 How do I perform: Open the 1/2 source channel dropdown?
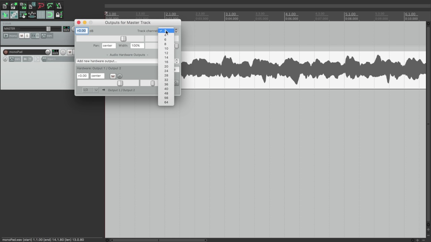[x=91, y=90]
